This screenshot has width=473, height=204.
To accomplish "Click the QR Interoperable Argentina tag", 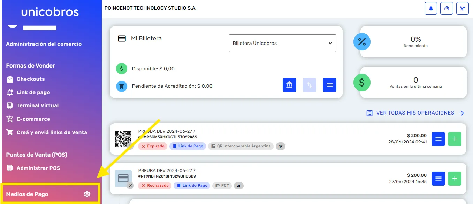I will [241, 146].
